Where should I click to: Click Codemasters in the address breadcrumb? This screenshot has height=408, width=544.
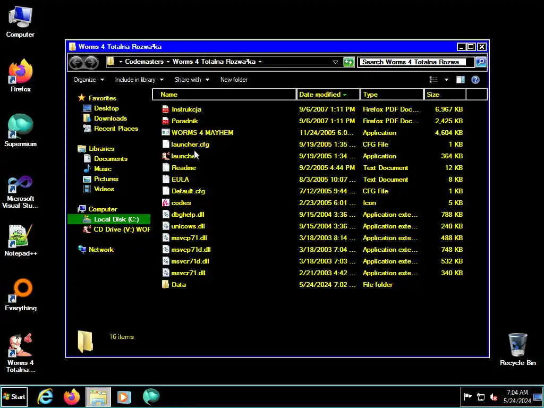click(144, 62)
